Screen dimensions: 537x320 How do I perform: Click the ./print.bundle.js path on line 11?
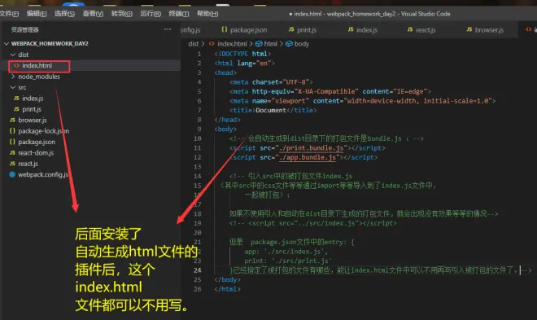312,148
